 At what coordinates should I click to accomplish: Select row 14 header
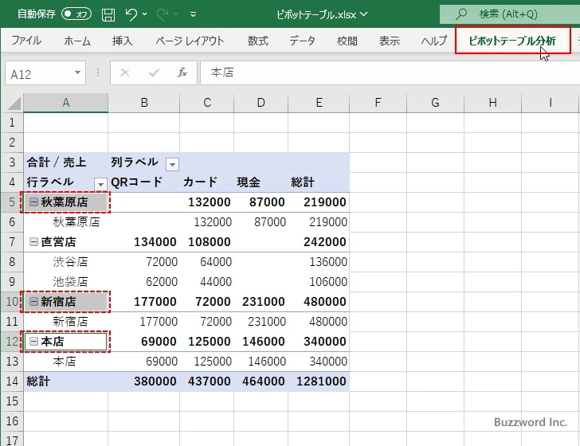[x=12, y=381]
